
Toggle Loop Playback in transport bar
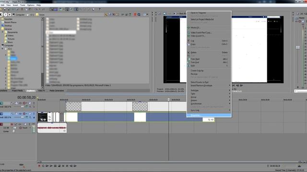coord(43,166)
